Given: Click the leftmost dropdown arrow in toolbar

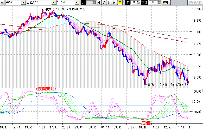Looking at the screenshot, I should click(2, 3).
